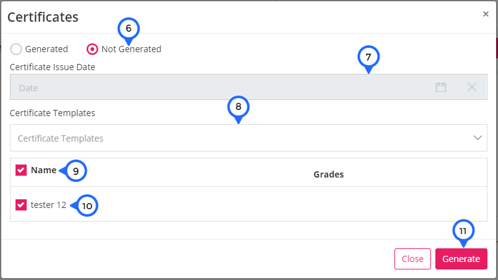Click the Close button
Viewport: 498px width, 280px height.
412,259
